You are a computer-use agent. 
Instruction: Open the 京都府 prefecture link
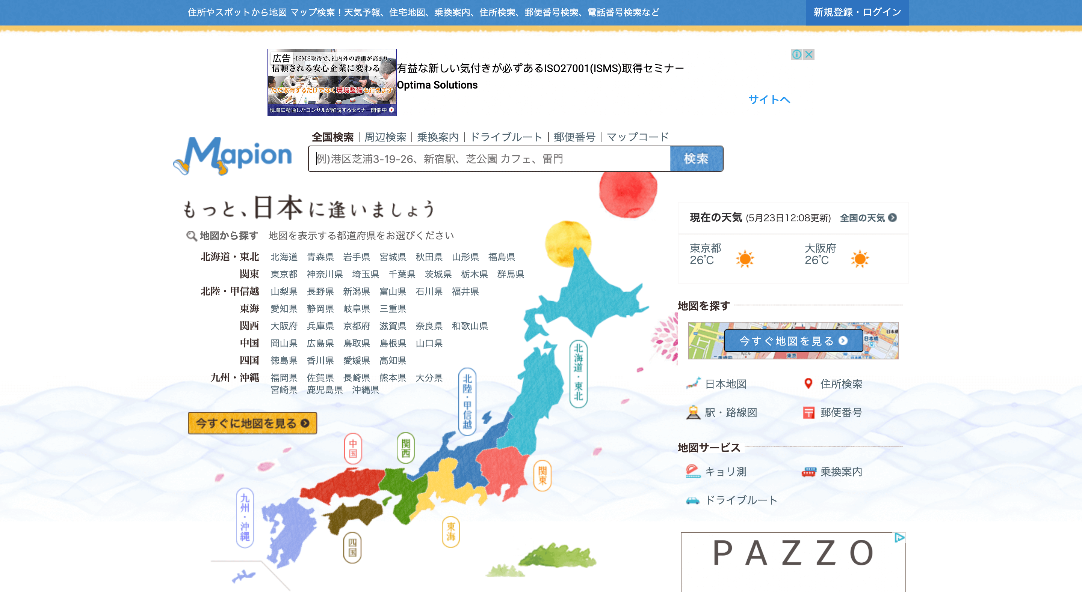(x=357, y=326)
